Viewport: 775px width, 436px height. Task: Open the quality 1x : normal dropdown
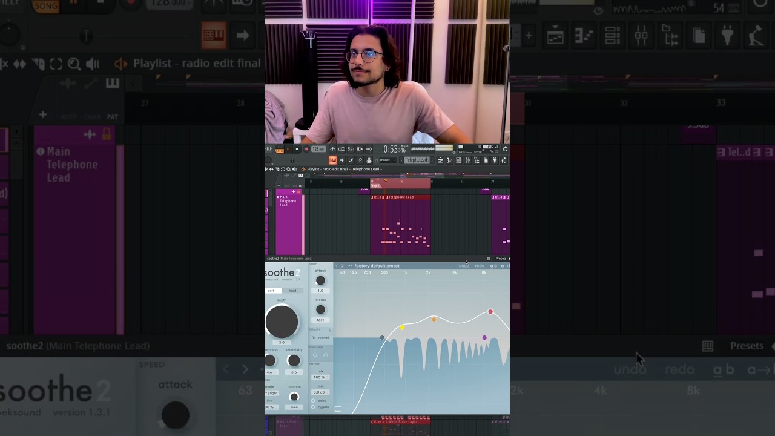pyautogui.click(x=320, y=338)
